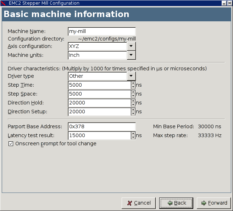233x211 pixels.
Task: Click the configuration directory path text
Action: pos(107,39)
